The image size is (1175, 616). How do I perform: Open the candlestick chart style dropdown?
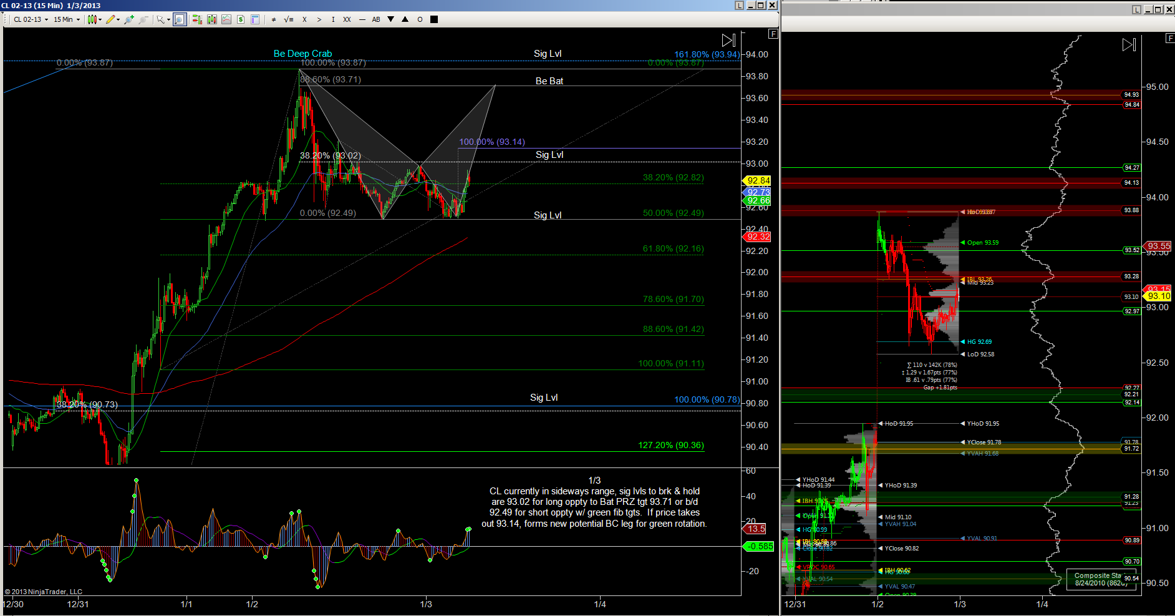coord(94,19)
